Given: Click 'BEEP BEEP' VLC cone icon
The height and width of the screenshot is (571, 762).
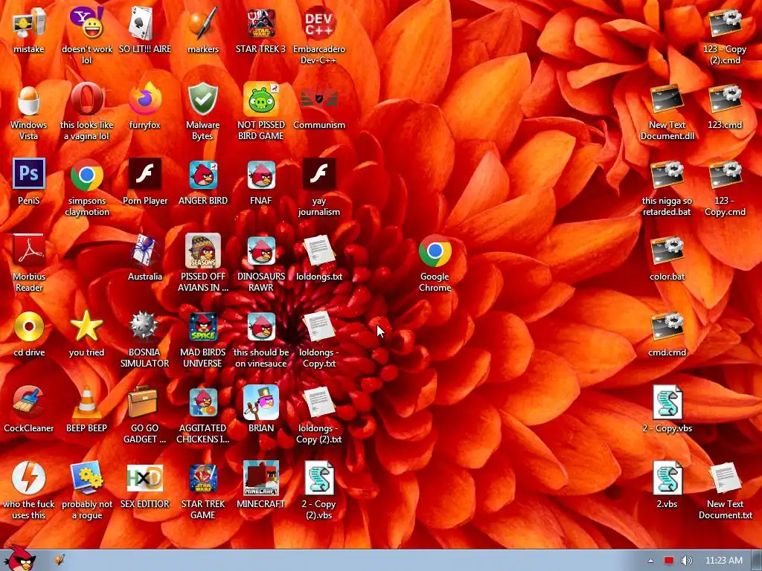Looking at the screenshot, I should click(x=86, y=402).
